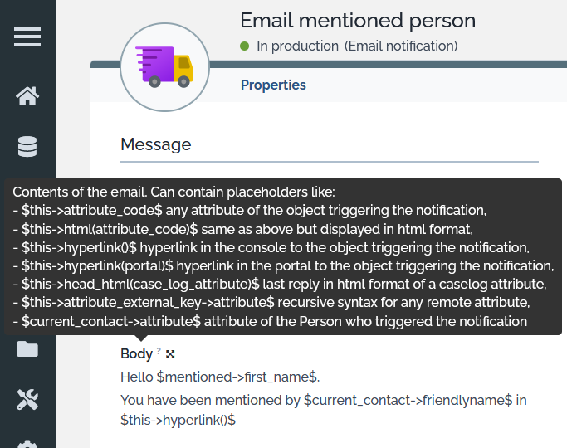Toggle fullscreen for the Body field

[x=170, y=354]
